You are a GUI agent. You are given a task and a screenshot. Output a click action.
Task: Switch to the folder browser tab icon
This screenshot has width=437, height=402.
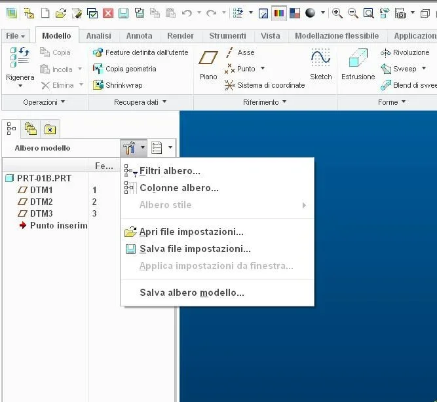[x=30, y=129]
